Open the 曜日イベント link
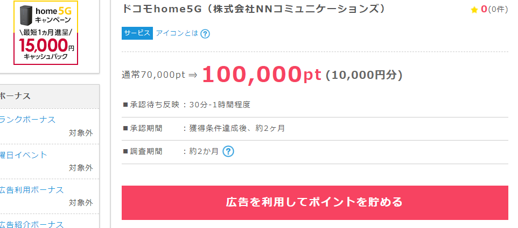Viewport: 518px width, 228px height. click(24, 155)
